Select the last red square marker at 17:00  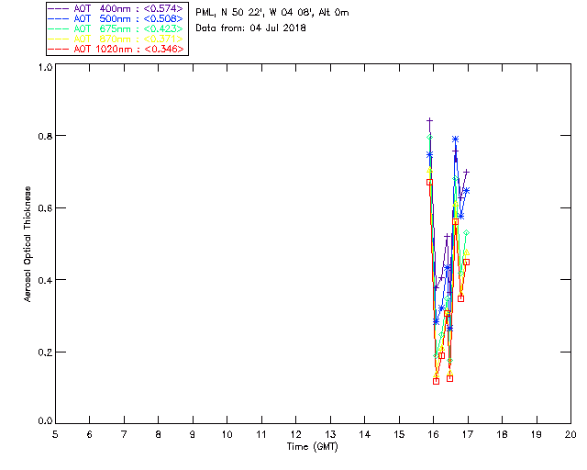(466, 262)
